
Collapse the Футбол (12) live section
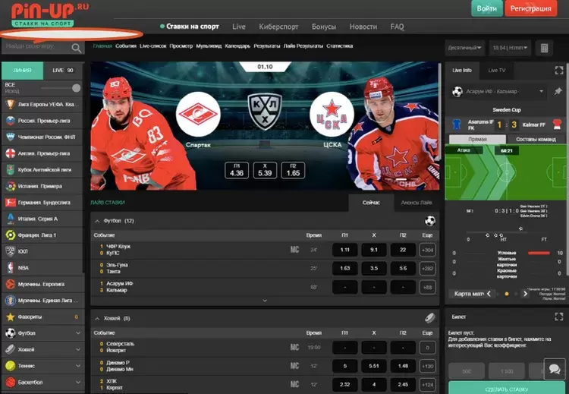(x=97, y=221)
